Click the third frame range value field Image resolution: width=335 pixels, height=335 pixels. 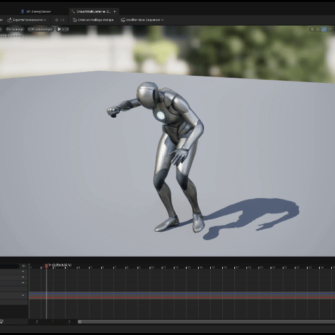(69, 322)
